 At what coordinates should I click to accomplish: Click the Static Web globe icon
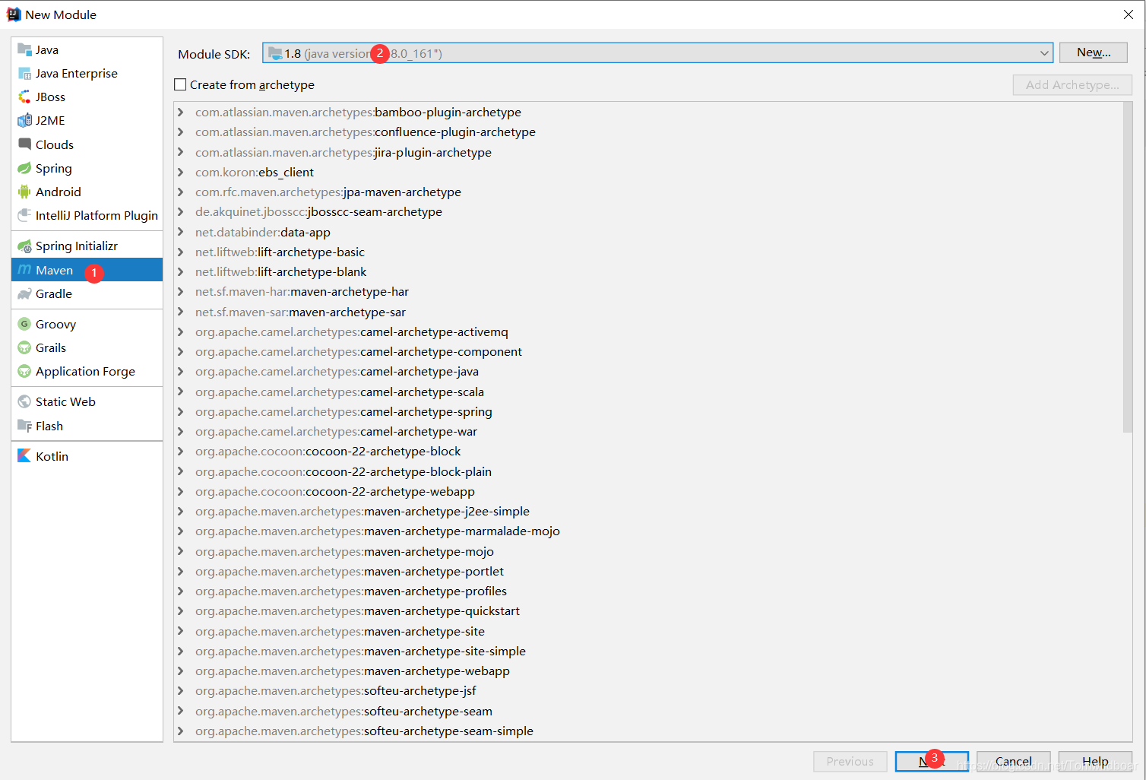coord(24,401)
